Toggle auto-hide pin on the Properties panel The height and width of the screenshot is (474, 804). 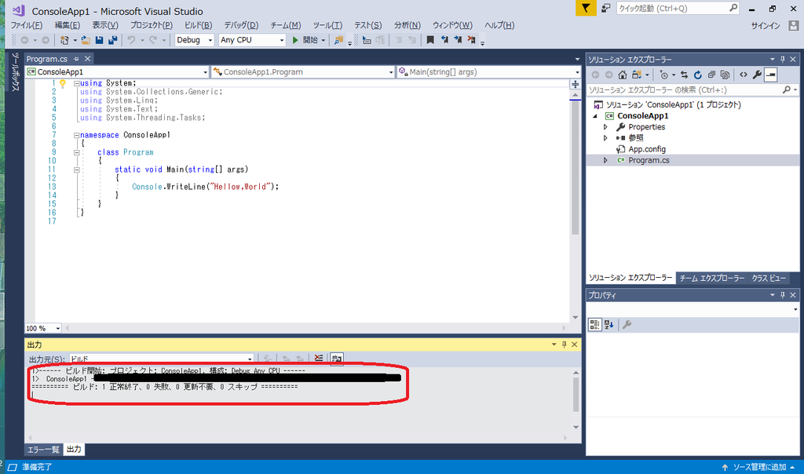(783, 295)
